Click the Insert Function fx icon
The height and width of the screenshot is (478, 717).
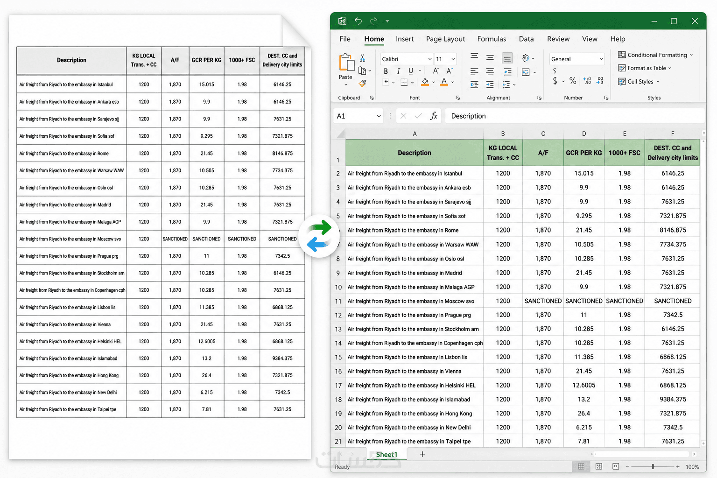(x=434, y=116)
